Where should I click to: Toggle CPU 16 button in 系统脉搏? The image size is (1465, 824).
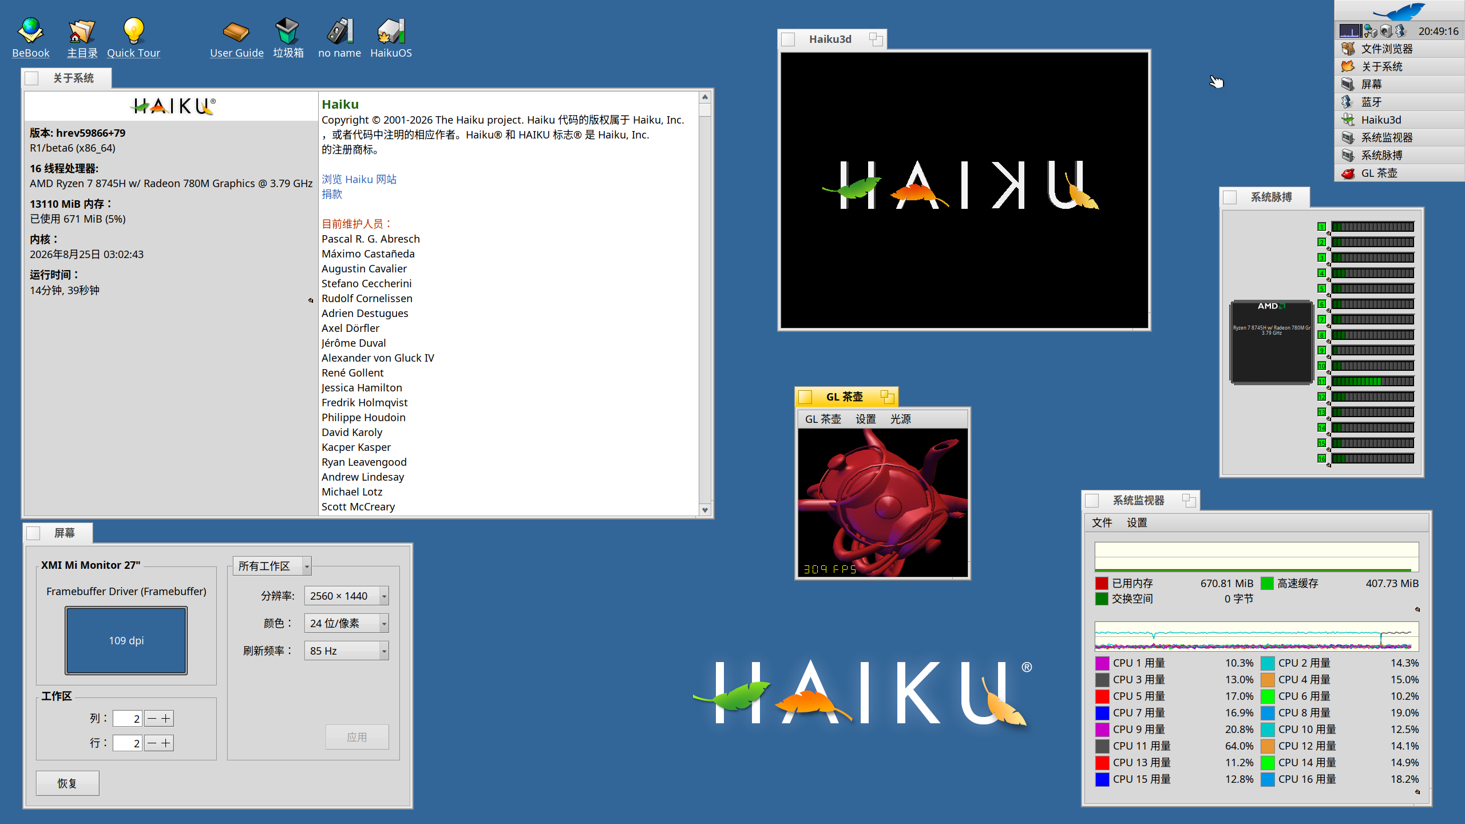pyautogui.click(x=1321, y=458)
